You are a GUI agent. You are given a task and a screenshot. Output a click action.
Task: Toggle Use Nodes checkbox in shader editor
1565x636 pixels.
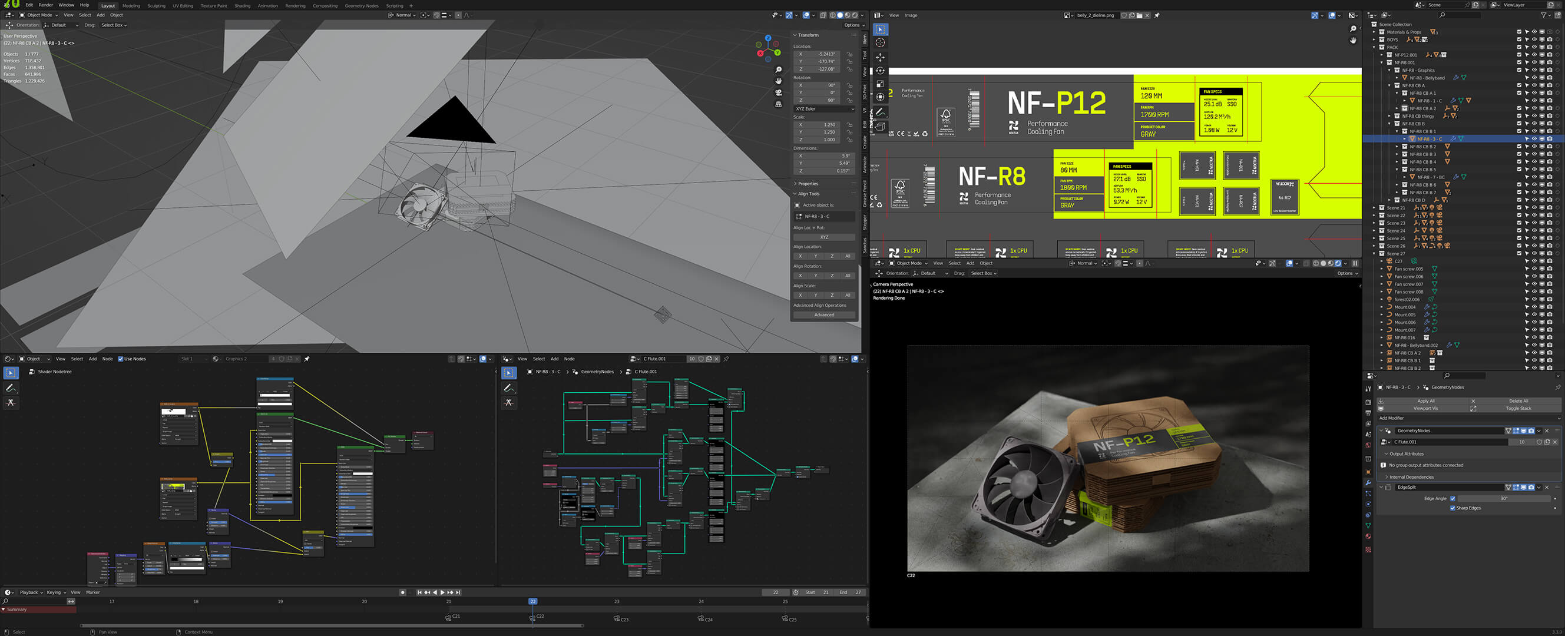coord(120,359)
